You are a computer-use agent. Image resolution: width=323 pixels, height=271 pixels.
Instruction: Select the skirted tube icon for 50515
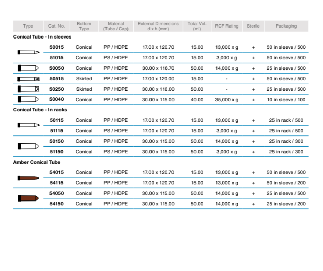click(28, 79)
